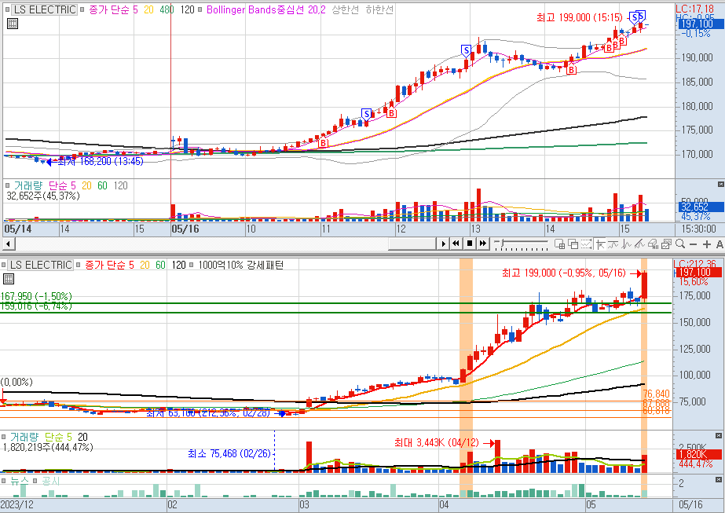
Task: Toggle the square marker before 뉴스
Action: (x=4, y=481)
